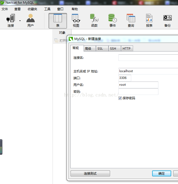Open the 帮助 menu
The width and height of the screenshot is (178, 184).
tap(75, 9)
